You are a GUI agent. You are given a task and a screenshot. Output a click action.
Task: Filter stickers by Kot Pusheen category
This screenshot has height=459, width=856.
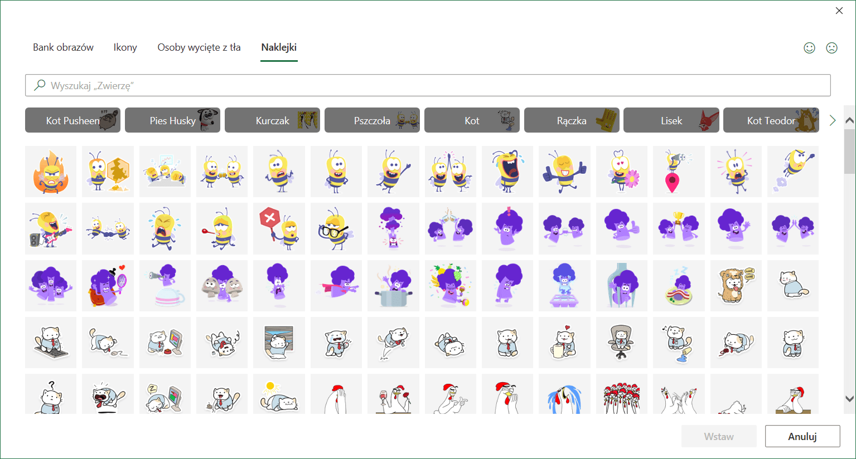coord(72,120)
